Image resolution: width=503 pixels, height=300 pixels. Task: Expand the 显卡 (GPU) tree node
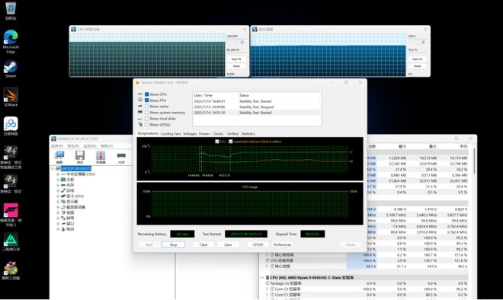point(58,196)
